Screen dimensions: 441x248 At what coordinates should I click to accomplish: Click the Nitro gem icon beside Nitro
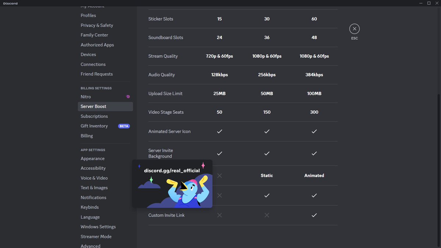[x=128, y=96]
